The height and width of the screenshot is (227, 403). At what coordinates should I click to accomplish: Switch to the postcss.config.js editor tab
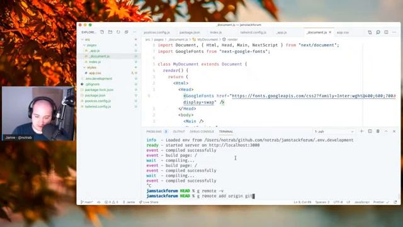[157, 32]
